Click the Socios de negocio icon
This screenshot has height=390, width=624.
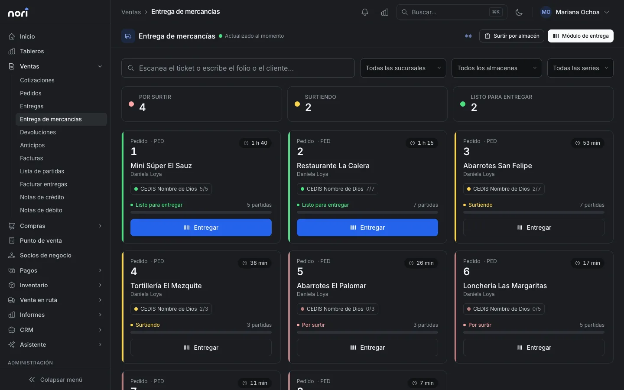[12, 255]
